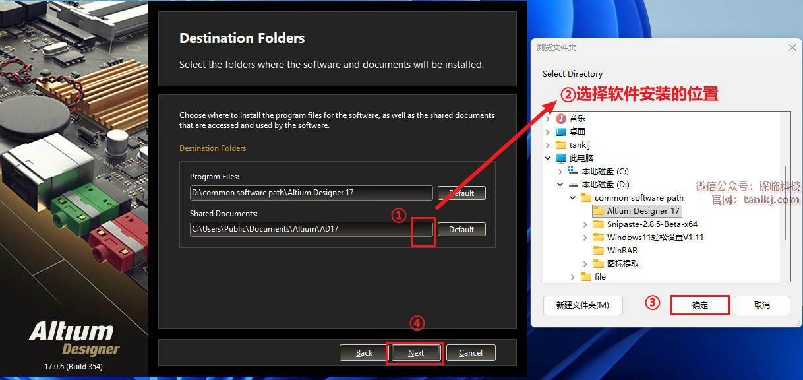Click the common software path folder icon
803x380 pixels.
tap(586, 198)
